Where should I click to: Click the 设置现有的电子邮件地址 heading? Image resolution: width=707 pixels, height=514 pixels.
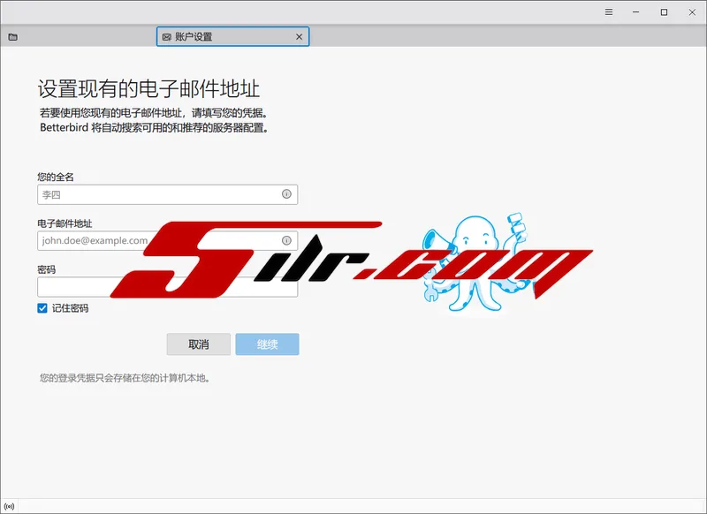(148, 88)
